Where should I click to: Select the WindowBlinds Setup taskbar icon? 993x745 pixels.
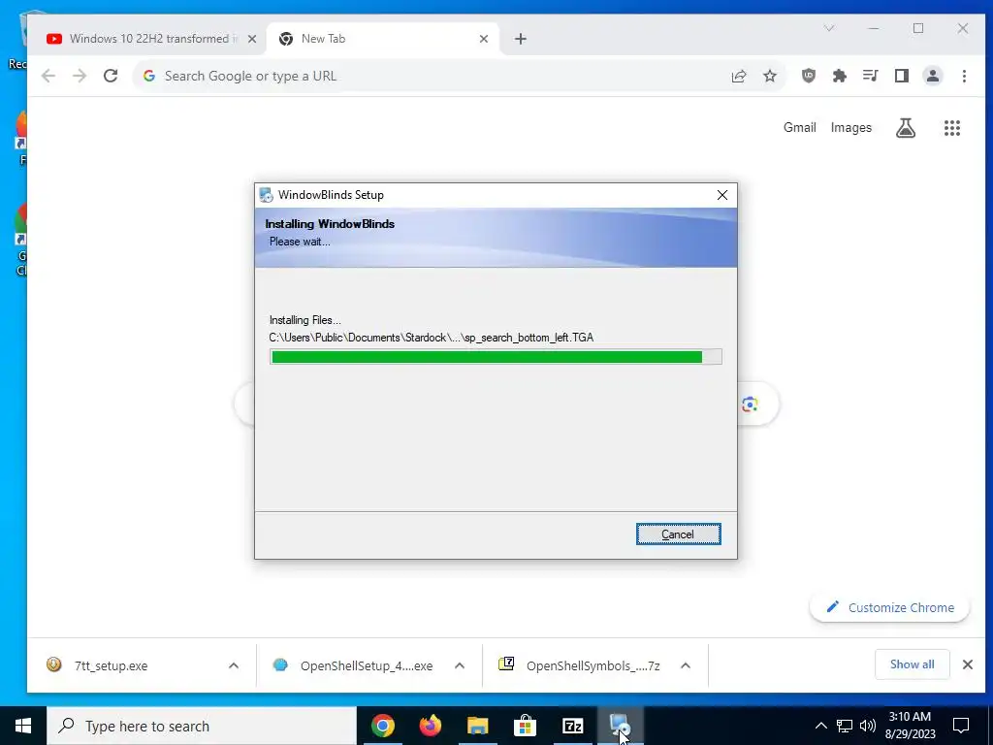620,726
